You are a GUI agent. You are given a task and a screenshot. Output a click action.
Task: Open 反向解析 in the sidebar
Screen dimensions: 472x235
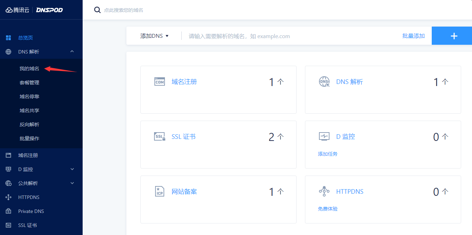pos(29,124)
